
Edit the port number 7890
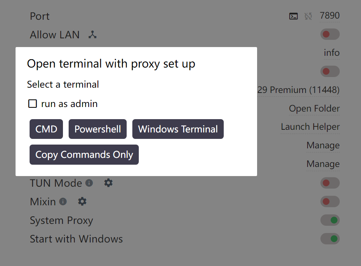click(330, 16)
